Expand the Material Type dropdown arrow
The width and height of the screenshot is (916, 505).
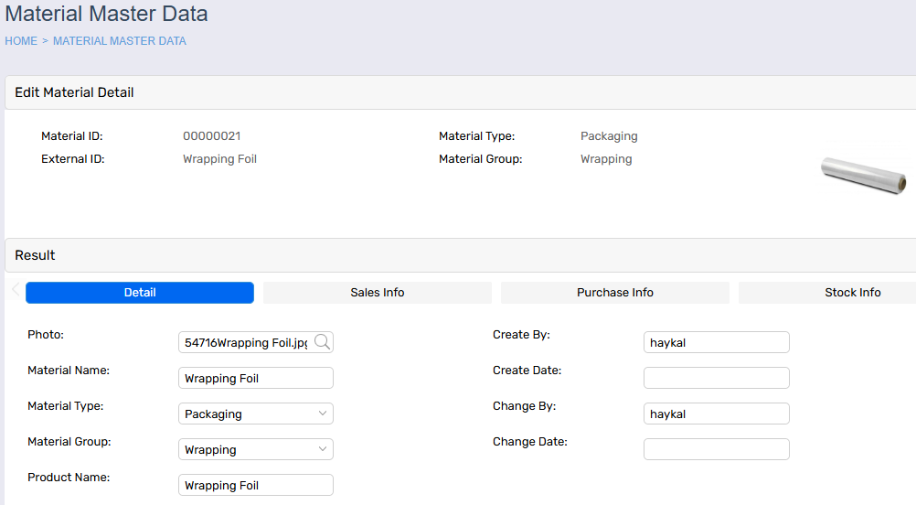coord(323,414)
